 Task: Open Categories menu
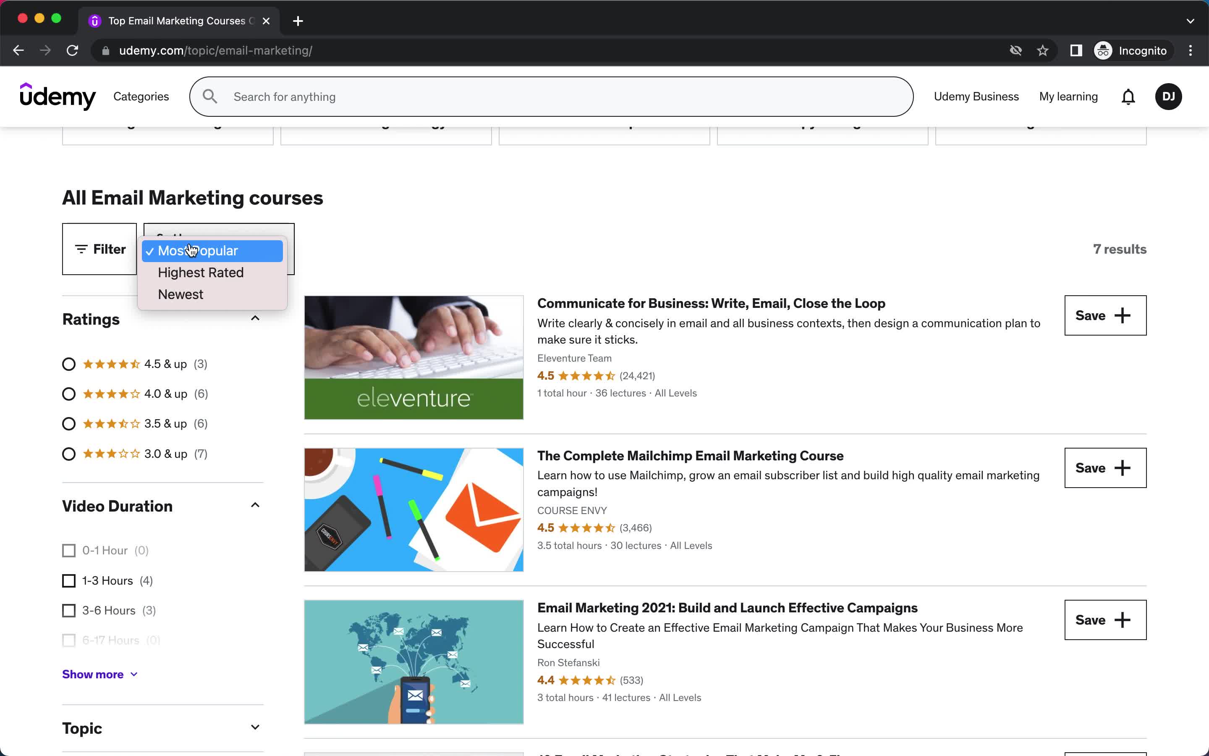[x=141, y=97]
